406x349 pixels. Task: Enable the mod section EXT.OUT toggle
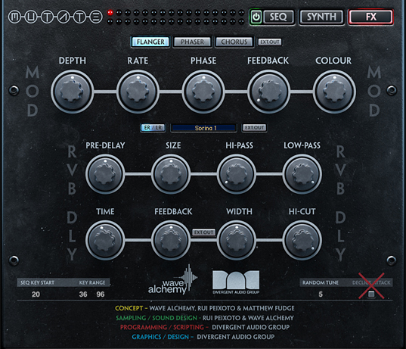(x=270, y=42)
